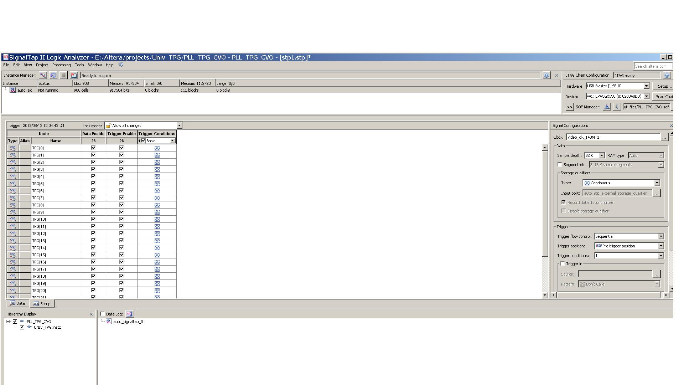Click the Autorun Analysis icon
The height and width of the screenshot is (385, 684).
tap(53, 75)
